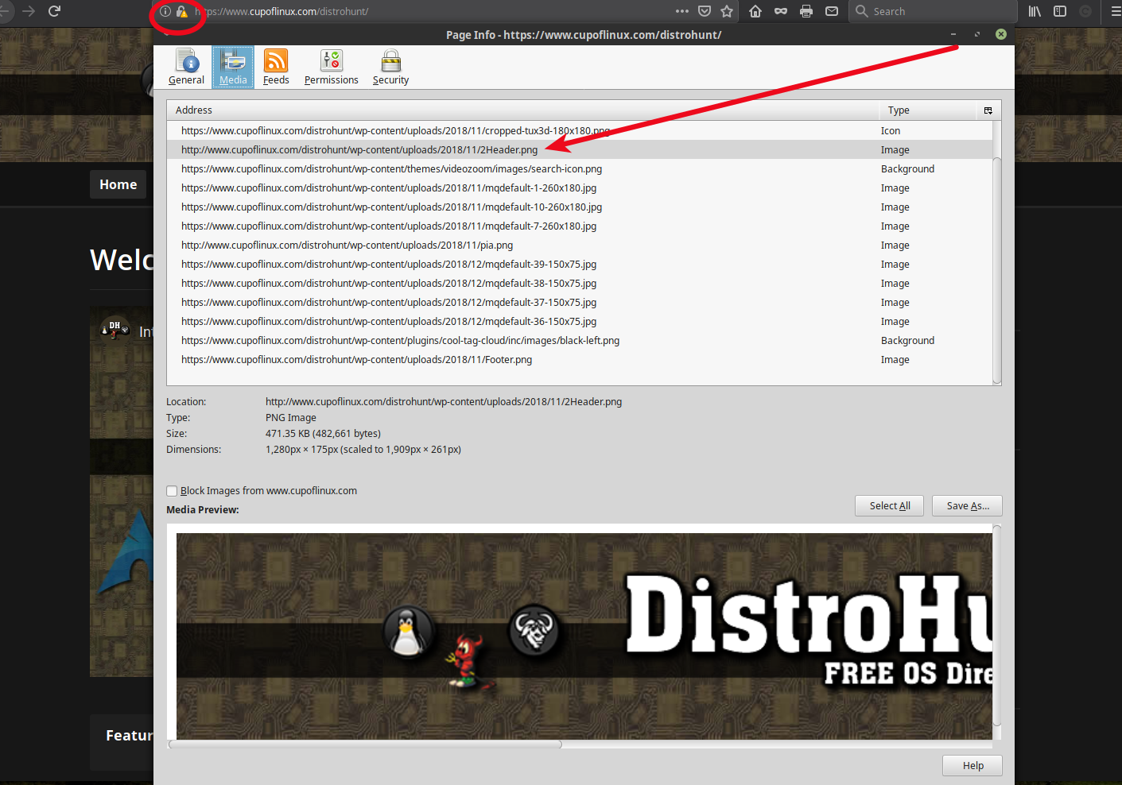The width and height of the screenshot is (1122, 785).
Task: Click Home in the website navigation
Action: click(x=118, y=184)
